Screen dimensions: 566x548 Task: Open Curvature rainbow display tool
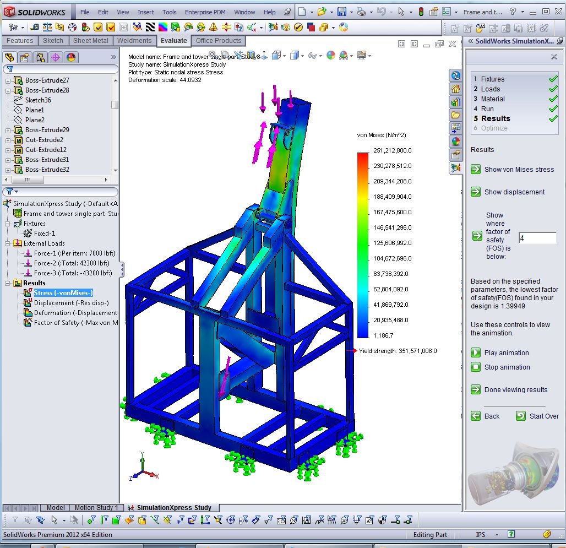click(163, 27)
